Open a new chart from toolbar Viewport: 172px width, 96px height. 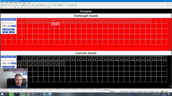[x=2, y=5]
